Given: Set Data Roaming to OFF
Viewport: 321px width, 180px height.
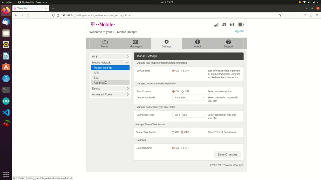Looking at the screenshot, I should 183,148.
